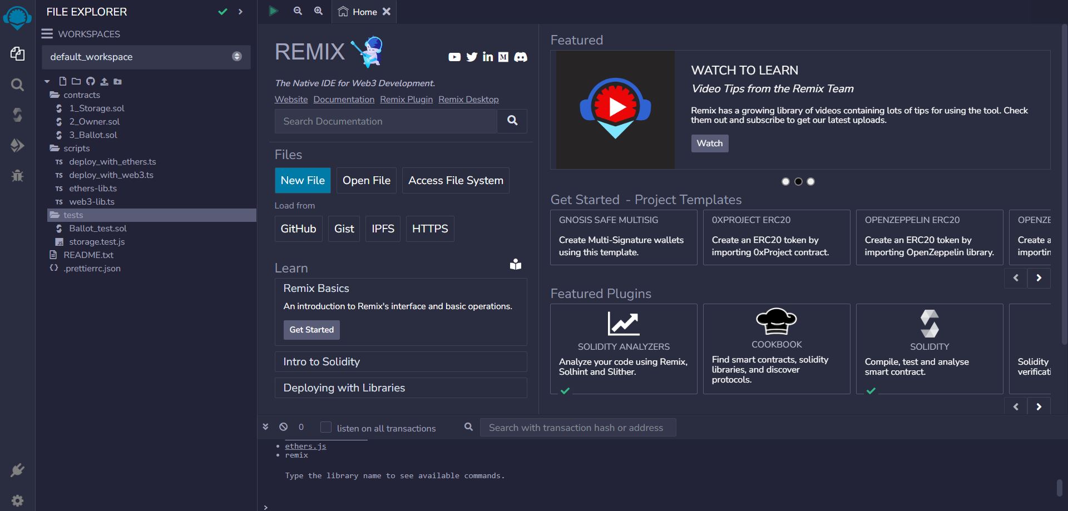Open the Debugger bug icon in sidebar

pyautogui.click(x=17, y=176)
